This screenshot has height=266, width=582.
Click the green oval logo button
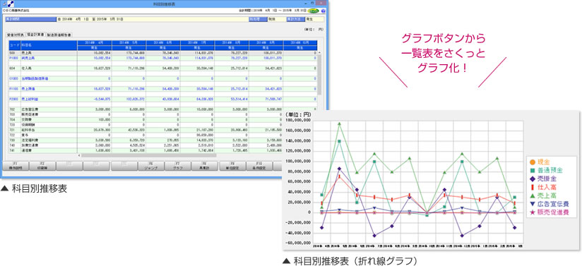pyautogui.click(x=314, y=11)
